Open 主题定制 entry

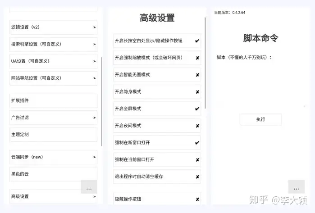tap(54, 135)
